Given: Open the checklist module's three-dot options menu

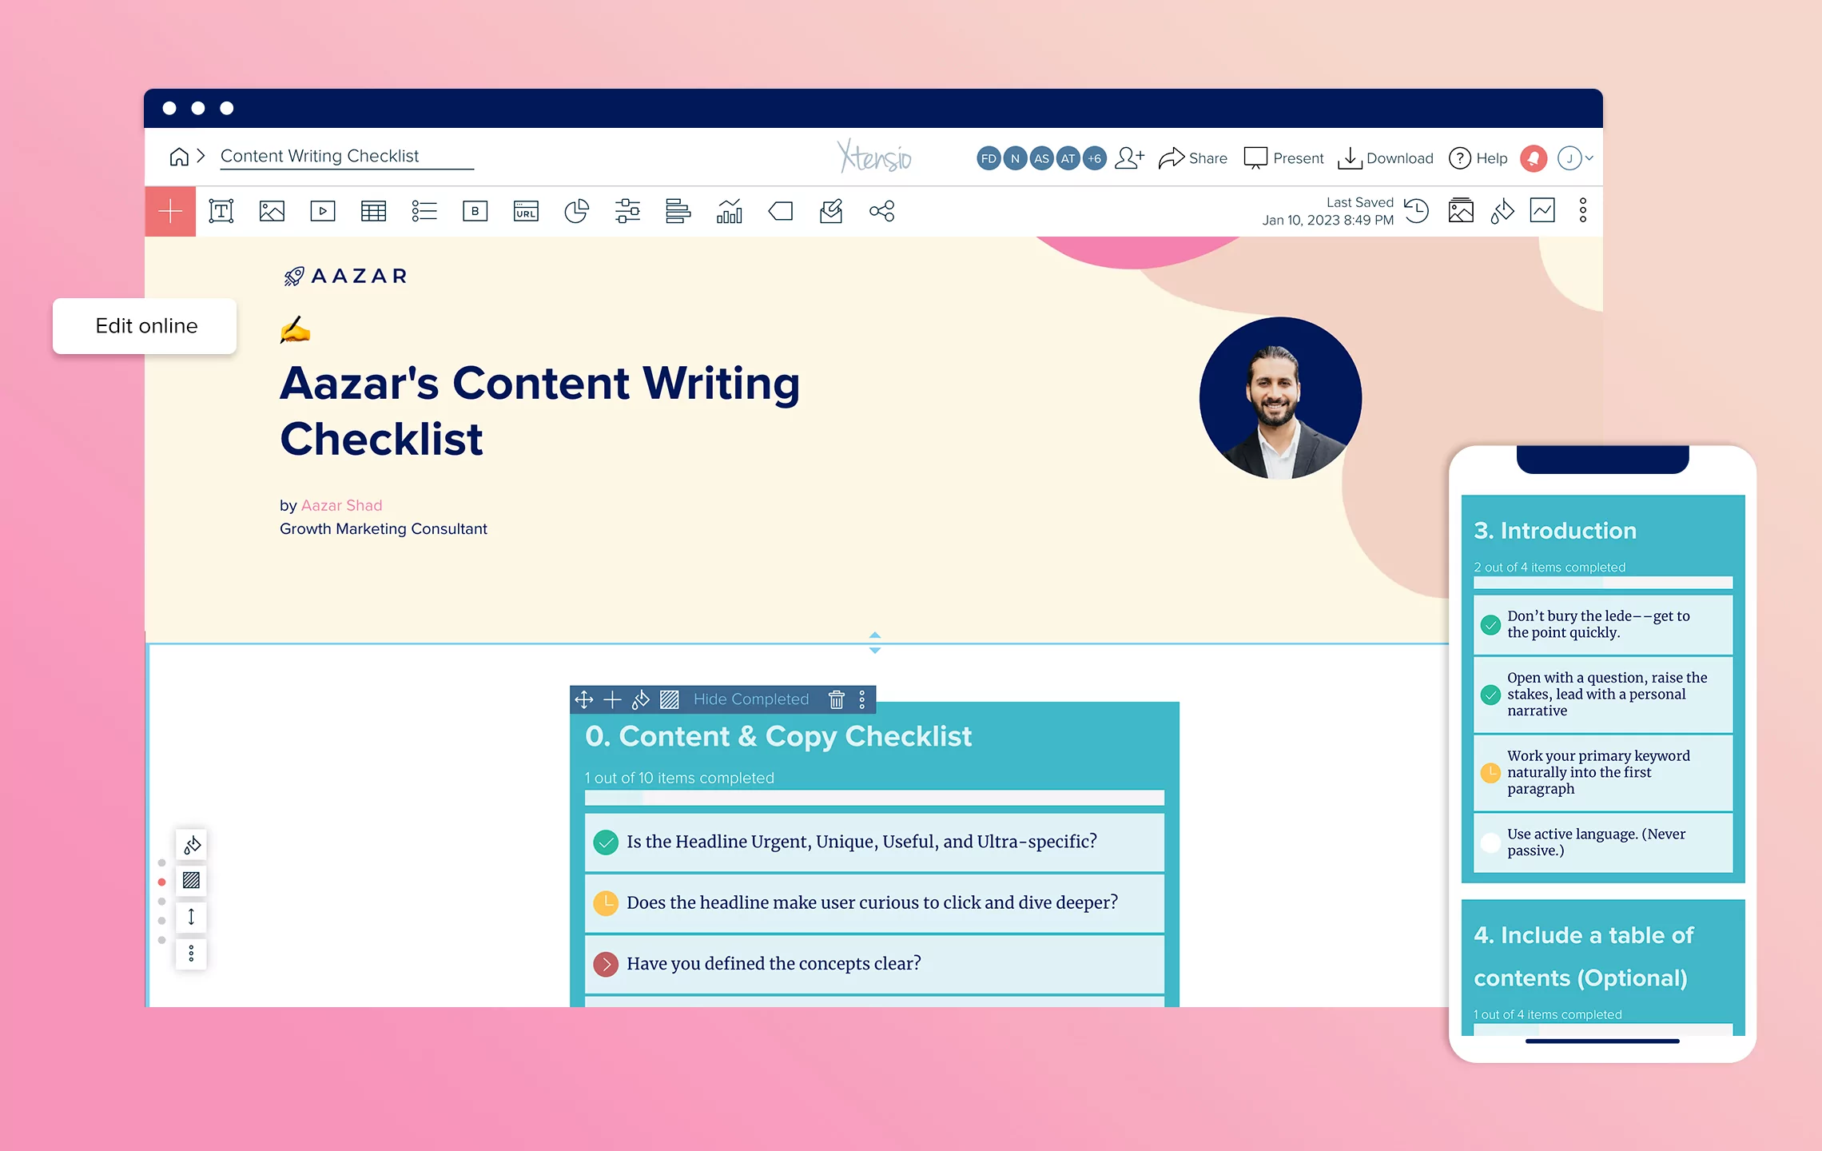Looking at the screenshot, I should [x=861, y=699].
